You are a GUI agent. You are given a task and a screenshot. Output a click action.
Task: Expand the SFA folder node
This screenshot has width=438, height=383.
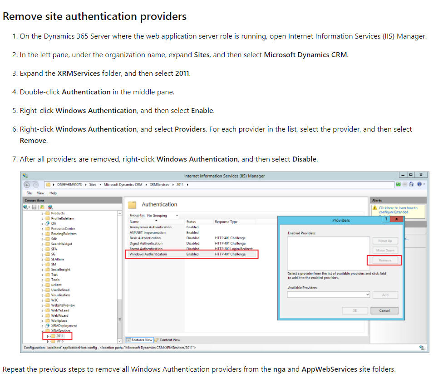(43, 249)
